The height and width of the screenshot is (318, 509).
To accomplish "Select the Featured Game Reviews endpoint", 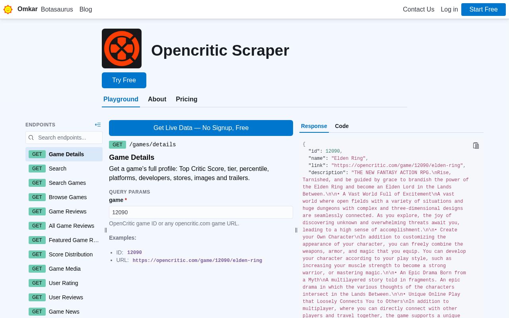I will [64, 240].
